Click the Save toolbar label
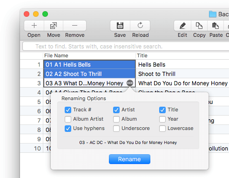The width and height of the screenshot is (229, 178). click(x=120, y=35)
